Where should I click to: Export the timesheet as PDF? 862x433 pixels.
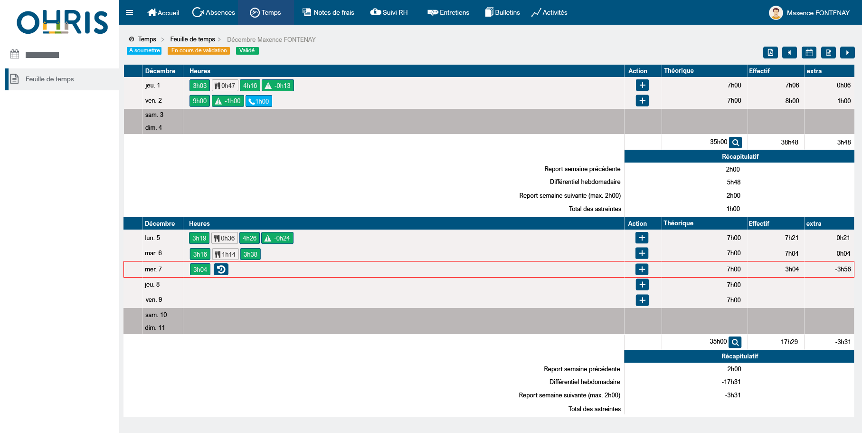tap(770, 53)
